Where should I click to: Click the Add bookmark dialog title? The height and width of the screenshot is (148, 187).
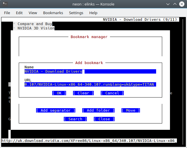pyautogui.click(x=89, y=63)
